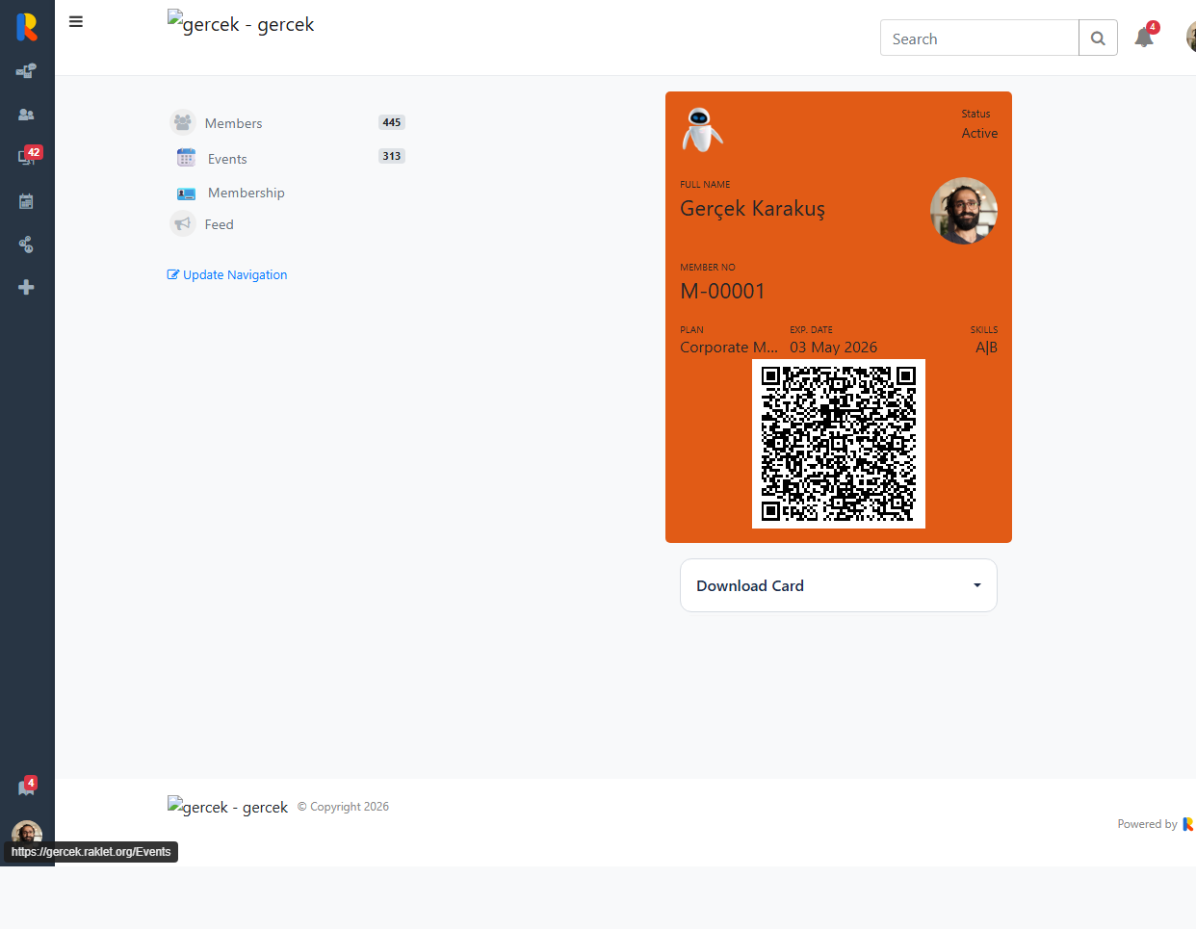Open the sidebar flag icon with 4 badge
This screenshot has height=929, width=1196.
(x=26, y=787)
